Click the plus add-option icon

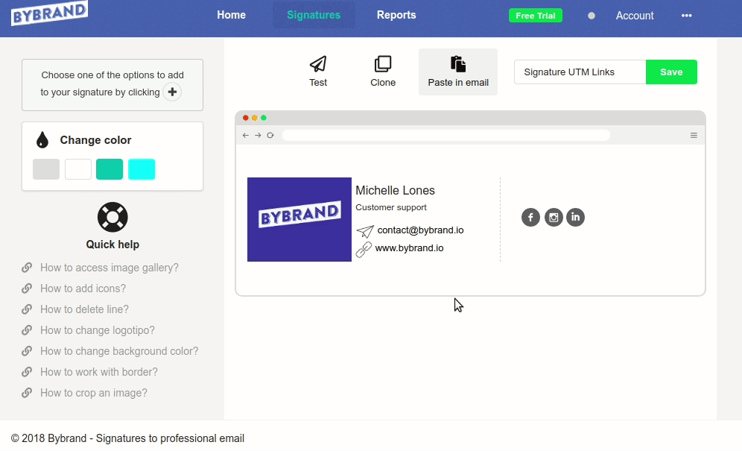[172, 92]
